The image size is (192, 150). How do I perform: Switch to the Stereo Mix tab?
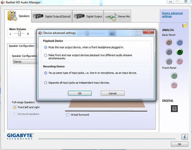point(117,16)
